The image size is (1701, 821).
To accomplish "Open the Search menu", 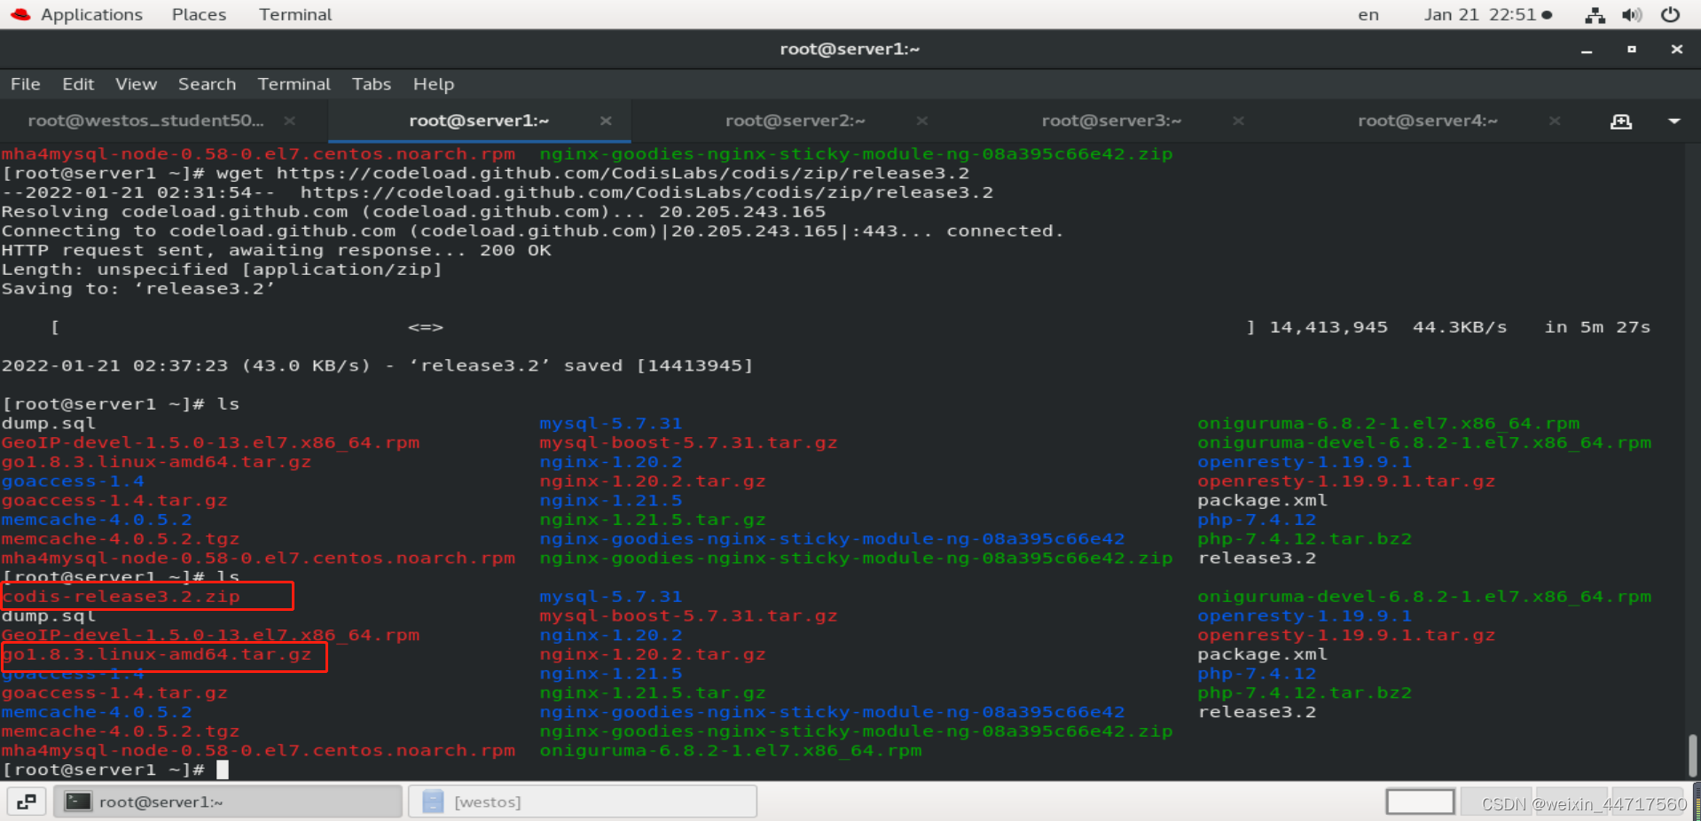I will pyautogui.click(x=208, y=84).
